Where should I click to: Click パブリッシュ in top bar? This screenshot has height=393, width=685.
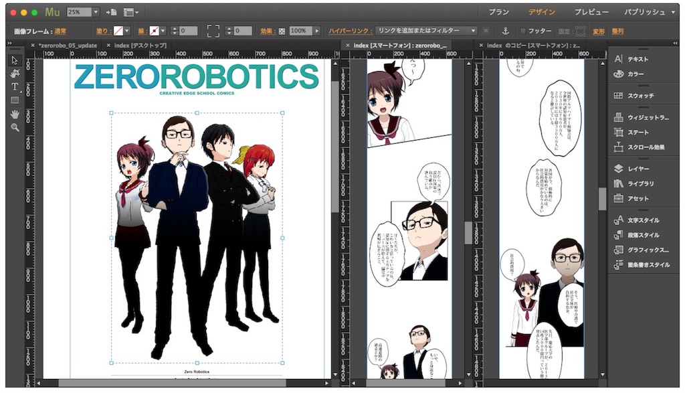(x=644, y=12)
